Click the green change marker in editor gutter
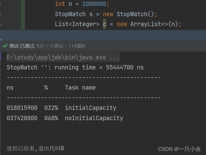This screenshot has height=155, width=206. (x=23, y=14)
